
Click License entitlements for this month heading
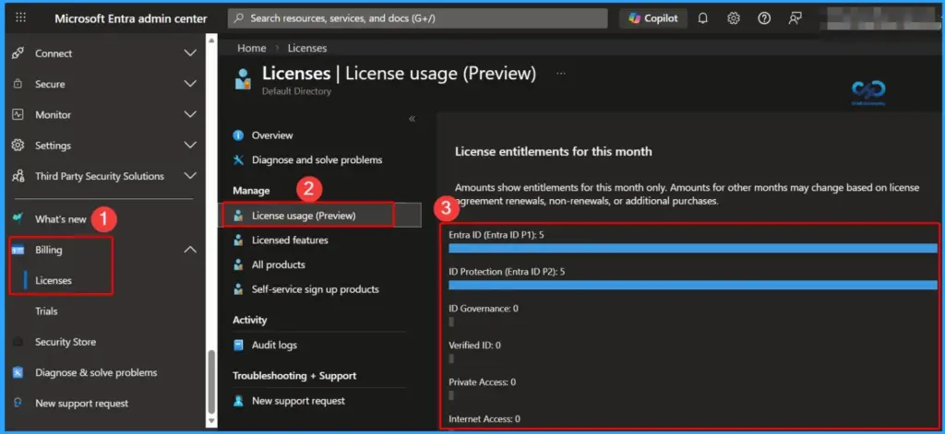click(554, 152)
